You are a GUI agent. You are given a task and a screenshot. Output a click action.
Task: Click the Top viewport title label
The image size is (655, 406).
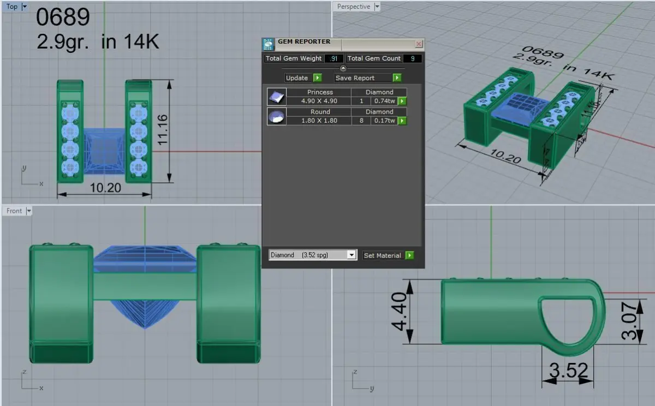point(11,7)
